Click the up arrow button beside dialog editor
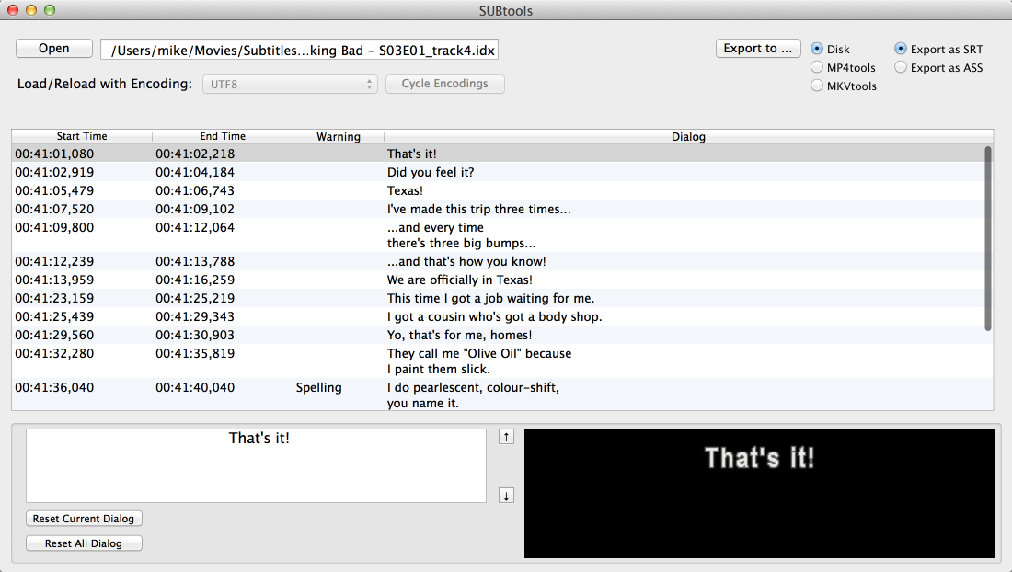The image size is (1012, 572). pyautogui.click(x=506, y=437)
